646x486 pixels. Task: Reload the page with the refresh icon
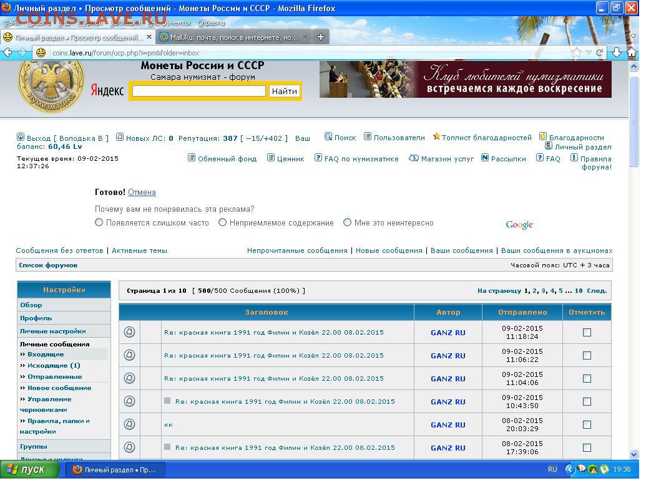[x=599, y=52]
